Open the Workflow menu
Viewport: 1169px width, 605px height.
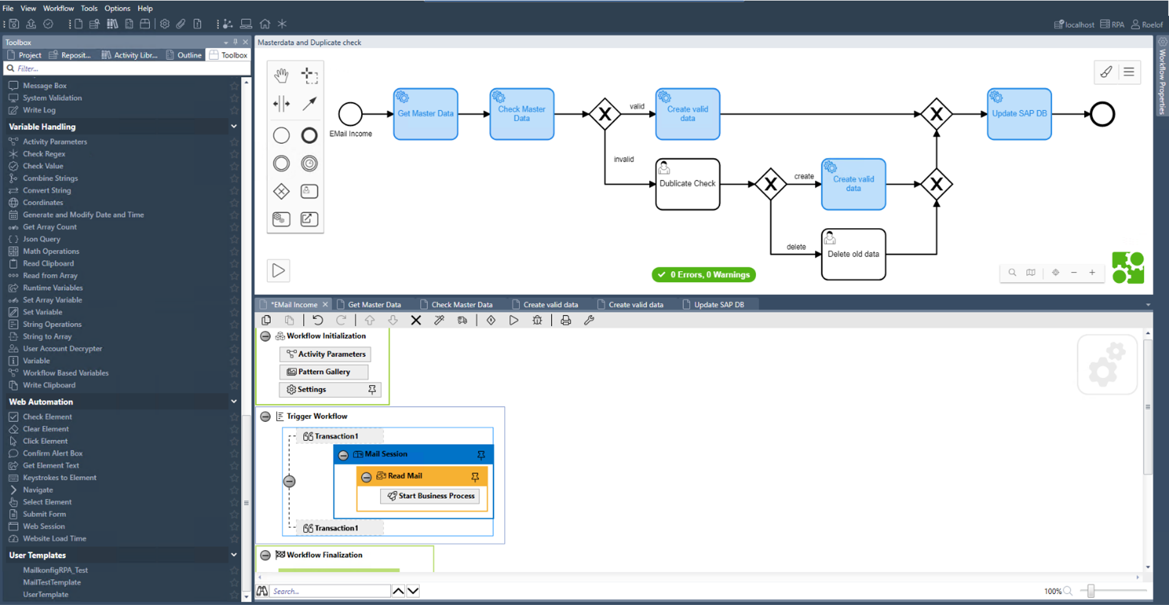(x=58, y=8)
